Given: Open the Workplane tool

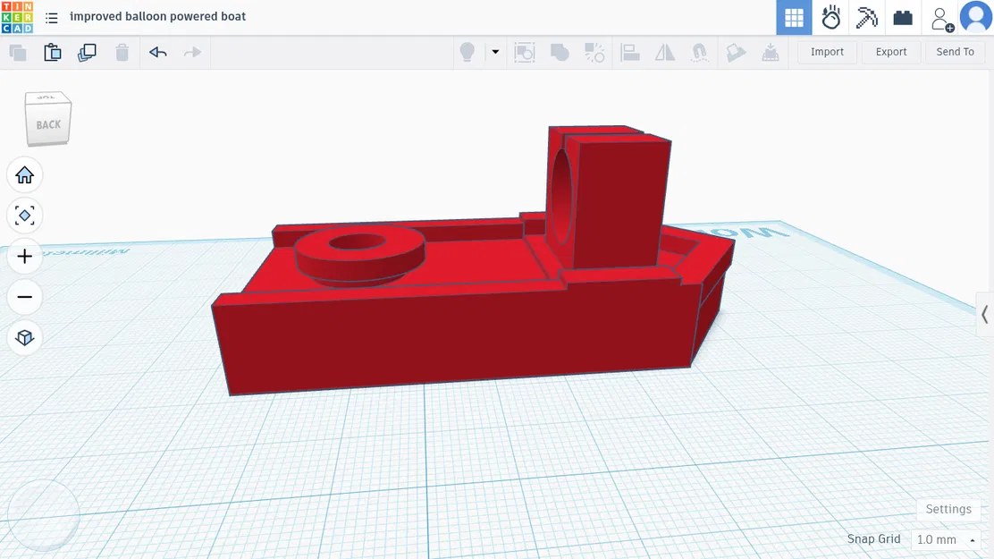Looking at the screenshot, I should [x=736, y=52].
